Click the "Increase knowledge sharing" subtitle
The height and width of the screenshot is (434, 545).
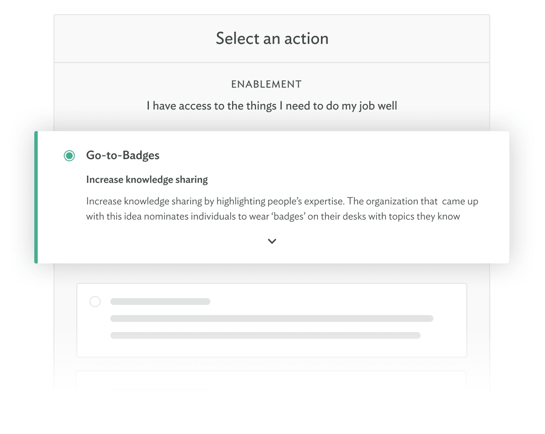click(147, 180)
